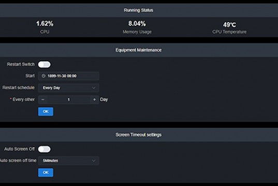278x186 pixels.
Task: Click the Start date time field
Action: click(x=69, y=76)
